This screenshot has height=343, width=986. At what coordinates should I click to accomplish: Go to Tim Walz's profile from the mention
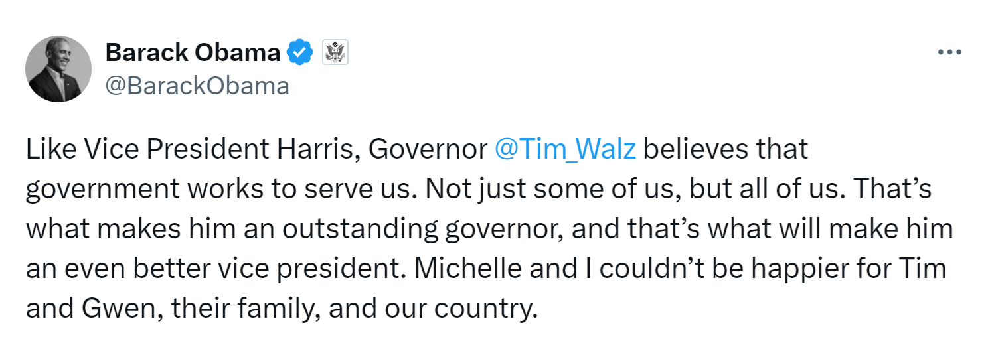click(x=566, y=149)
